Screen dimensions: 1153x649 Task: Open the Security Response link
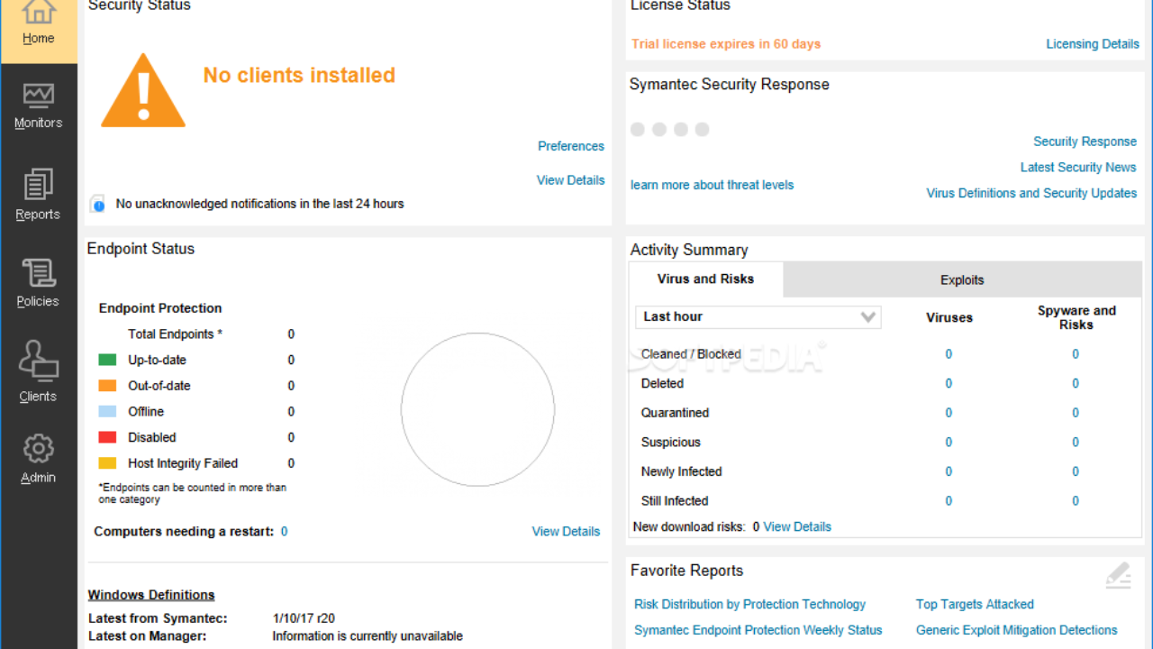(x=1085, y=142)
